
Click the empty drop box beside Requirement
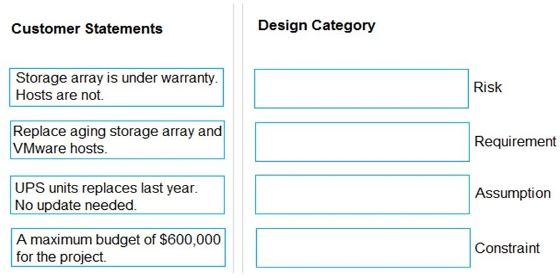click(x=362, y=142)
